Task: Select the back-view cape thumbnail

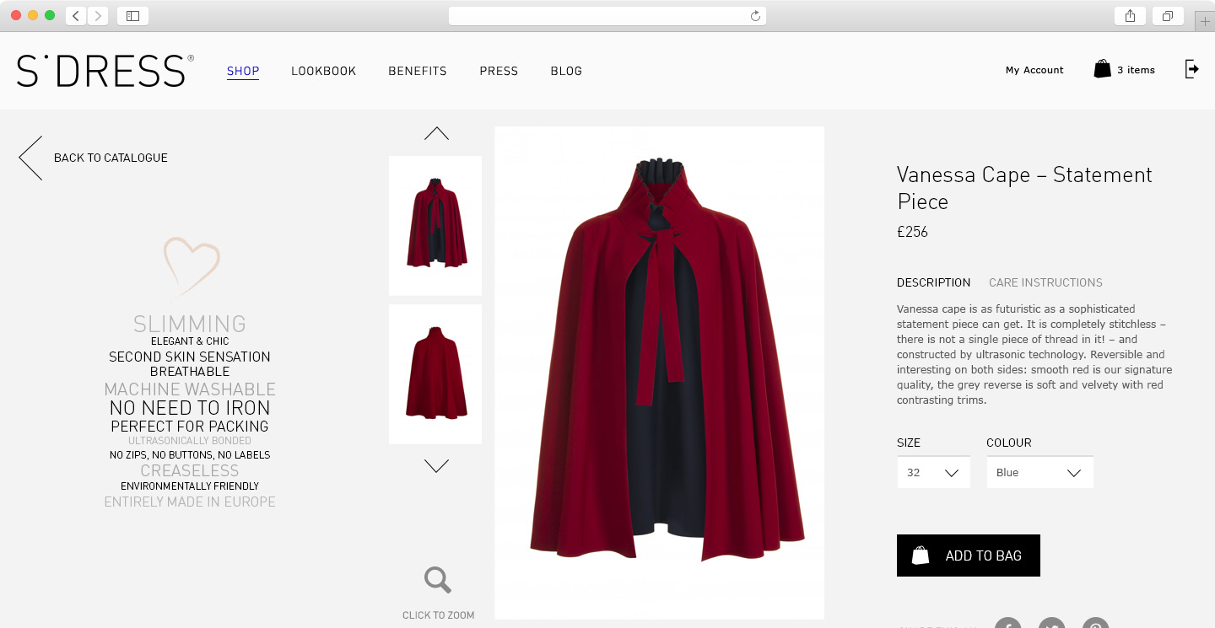Action: [435, 374]
